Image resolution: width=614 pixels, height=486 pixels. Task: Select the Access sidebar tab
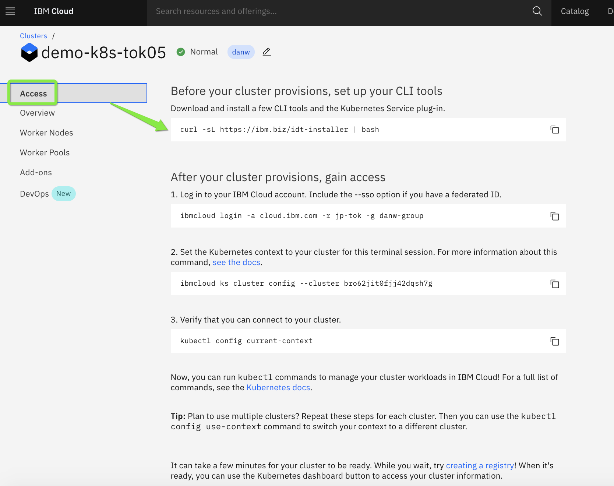(74, 93)
